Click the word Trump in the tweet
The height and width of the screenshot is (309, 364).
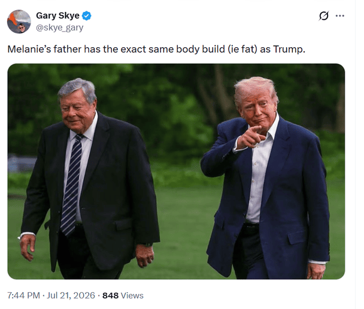pos(289,50)
